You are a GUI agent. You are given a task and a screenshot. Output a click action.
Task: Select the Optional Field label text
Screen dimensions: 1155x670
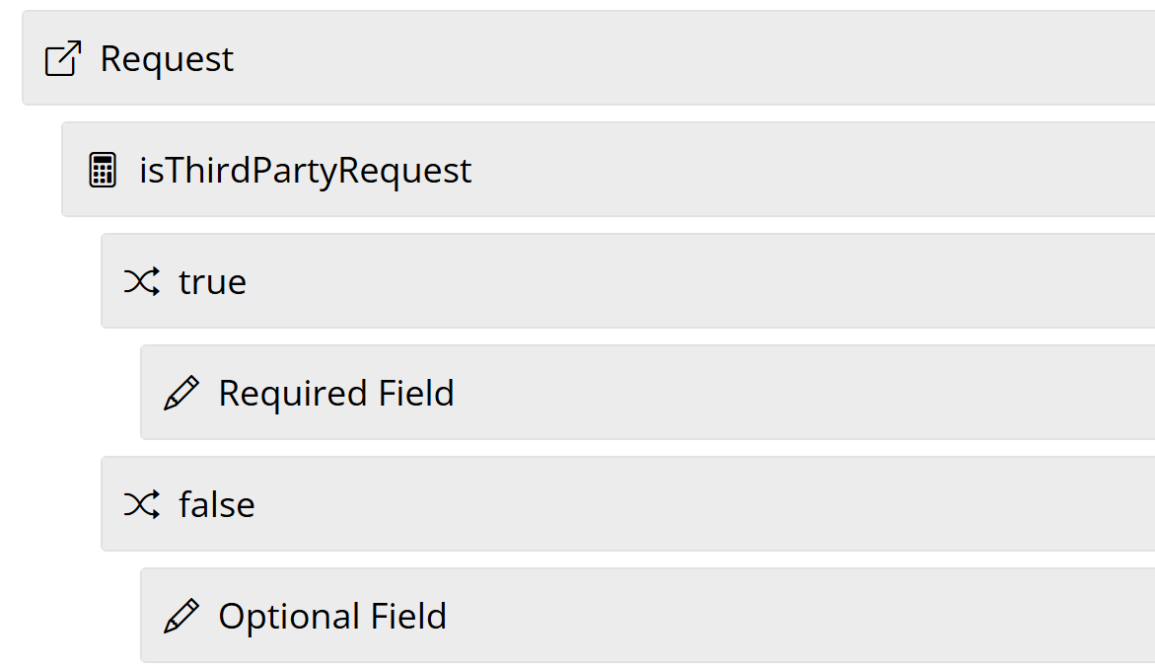(x=332, y=617)
